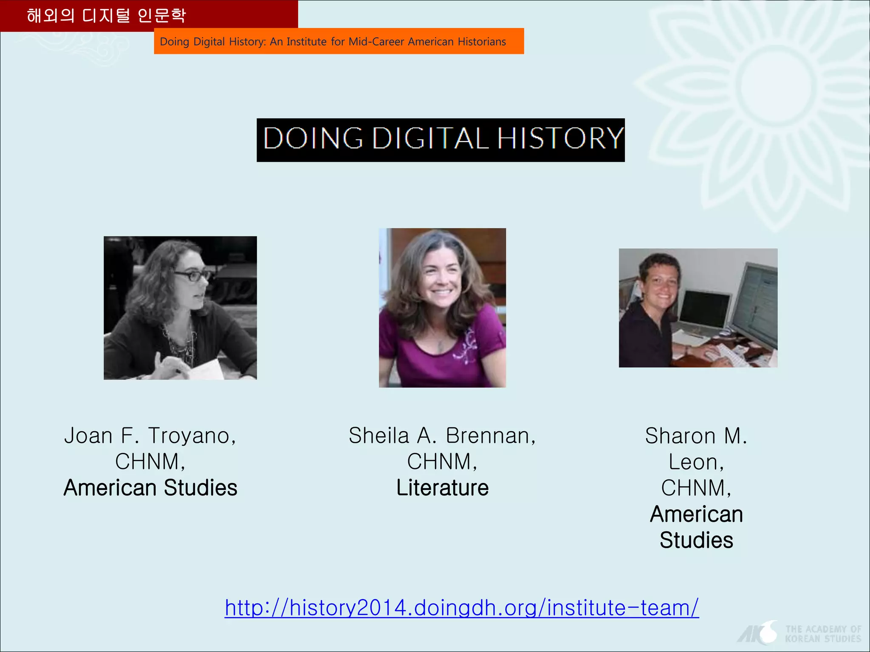Click the Academy of Korean Studies logo
The image size is (870, 652).
click(x=800, y=633)
